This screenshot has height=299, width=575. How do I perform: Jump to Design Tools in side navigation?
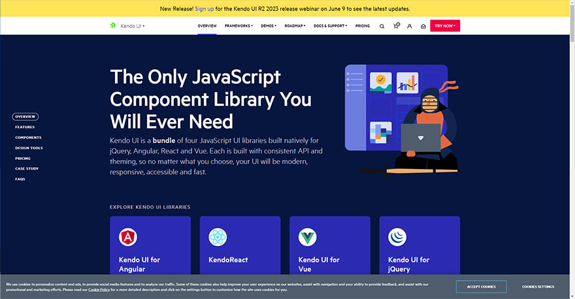[29, 148]
